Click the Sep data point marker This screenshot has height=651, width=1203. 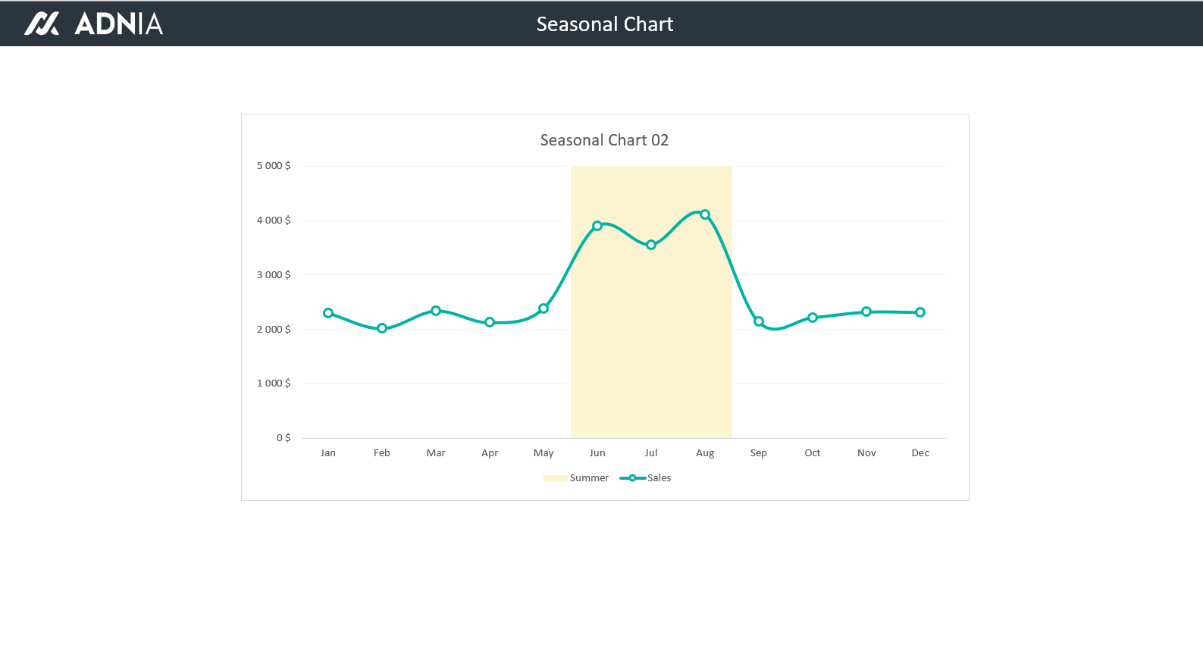tap(759, 321)
